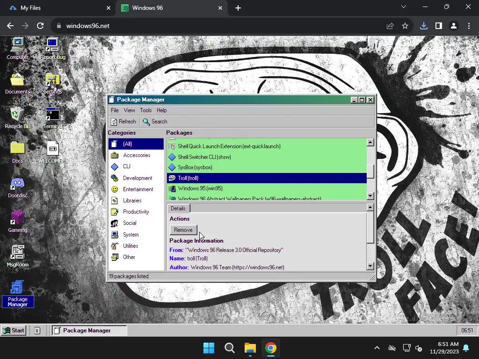Open File Explorer from Windows taskbar
The width and height of the screenshot is (479, 359).
coord(250,348)
